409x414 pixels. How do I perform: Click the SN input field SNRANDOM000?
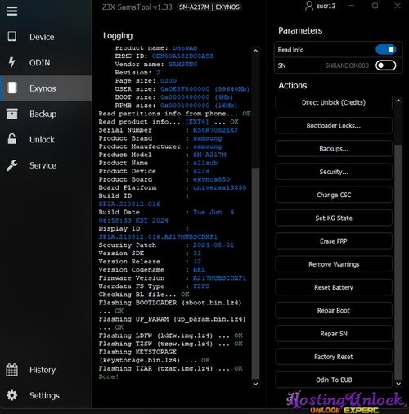pos(347,65)
